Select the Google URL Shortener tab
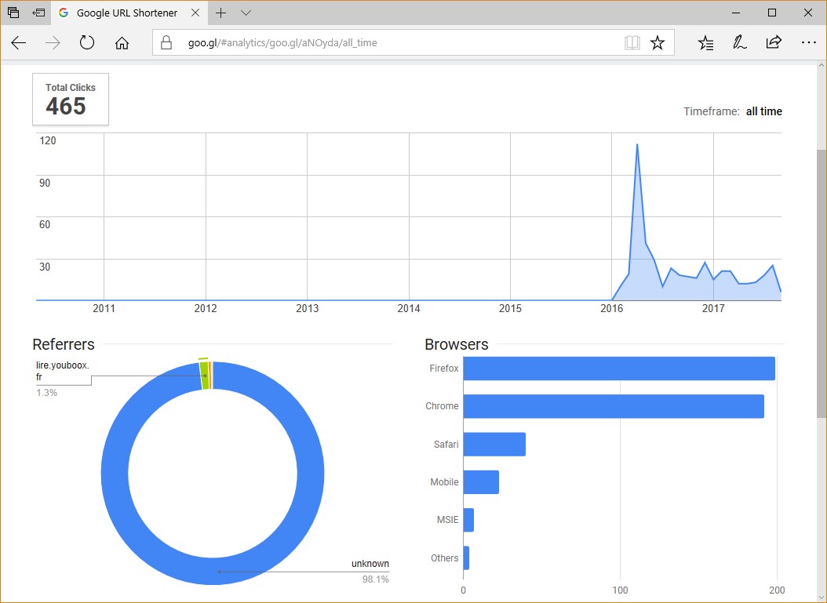827x603 pixels. (x=126, y=13)
